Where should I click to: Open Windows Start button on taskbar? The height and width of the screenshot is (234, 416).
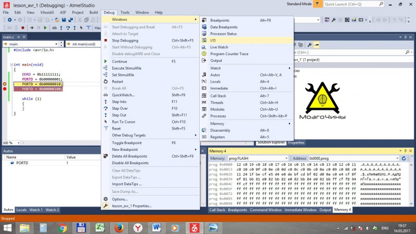pos(7,228)
